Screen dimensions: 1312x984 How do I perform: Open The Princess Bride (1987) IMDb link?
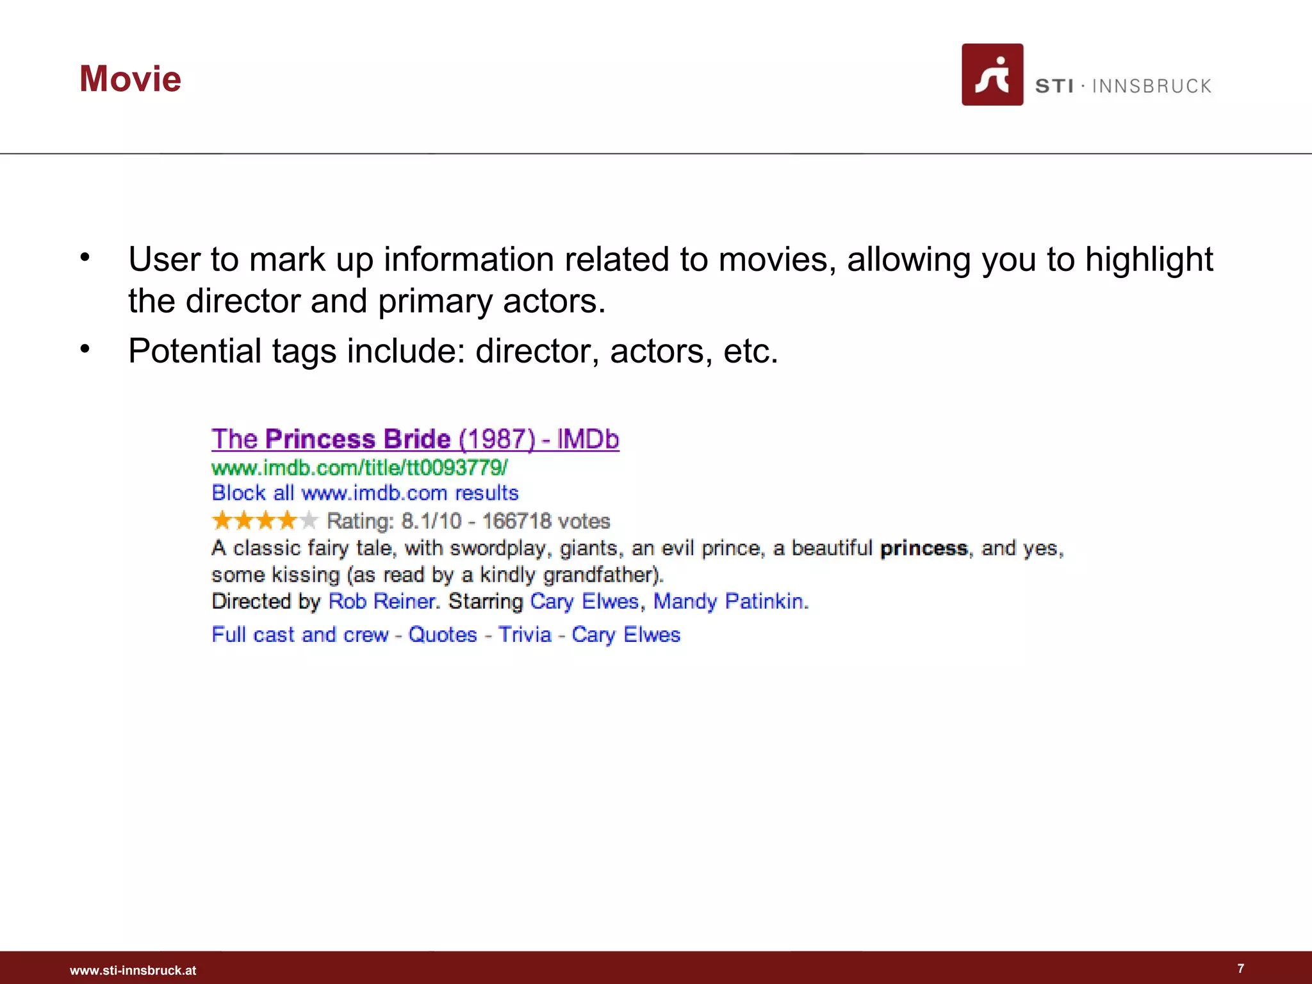pos(415,439)
